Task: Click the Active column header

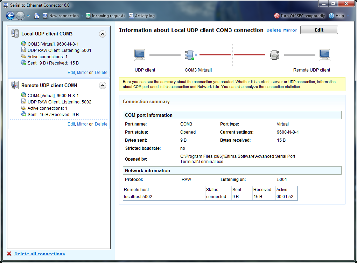Action: pyautogui.click(x=286, y=190)
